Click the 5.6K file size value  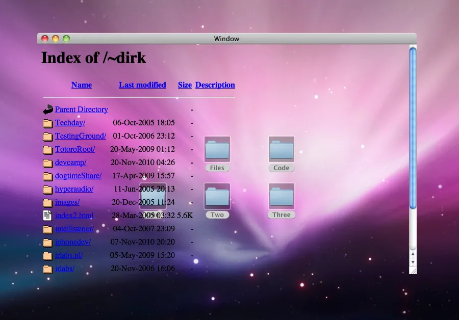[185, 215]
